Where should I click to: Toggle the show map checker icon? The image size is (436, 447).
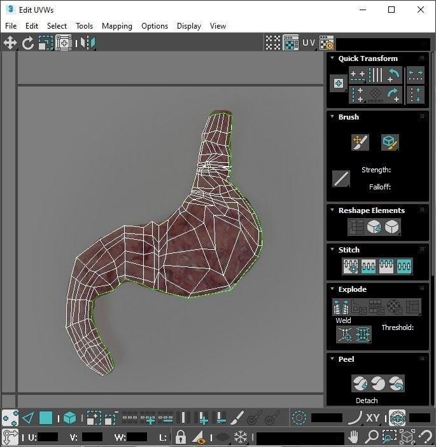click(291, 43)
